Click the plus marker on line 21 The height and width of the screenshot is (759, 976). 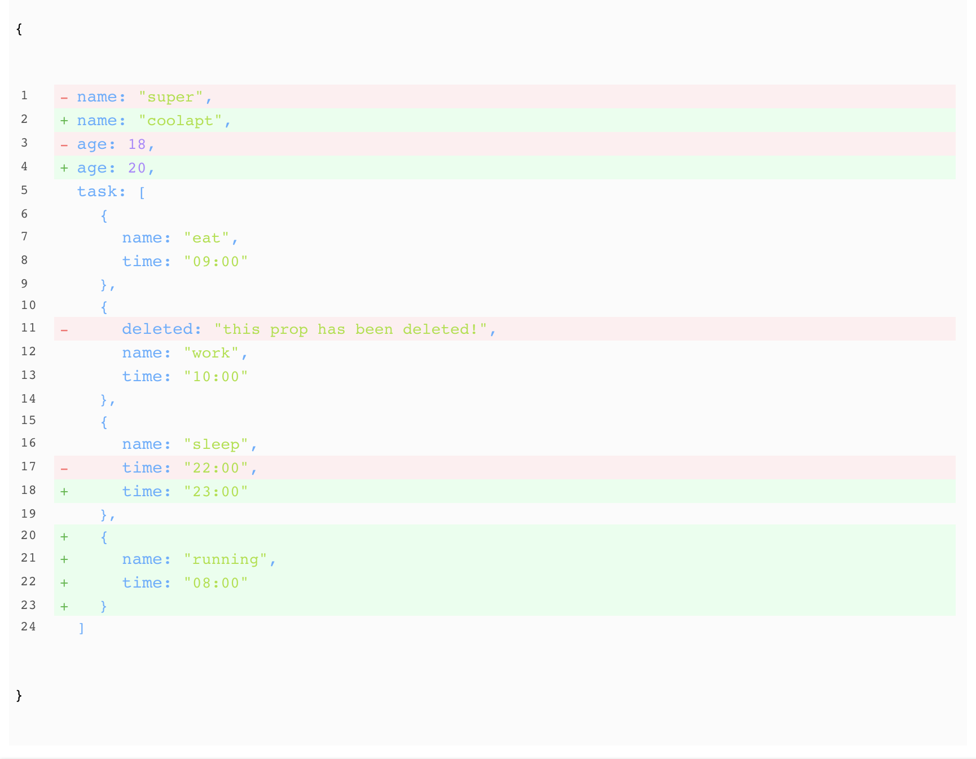[x=64, y=559]
